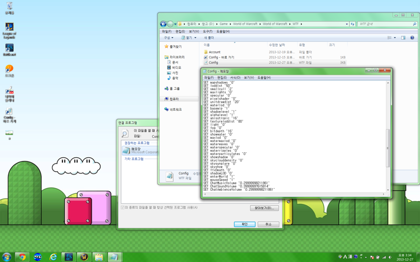This screenshot has width=420, height=262.
Task: Open the Explorer 파일(F) menu
Action: [x=166, y=31]
